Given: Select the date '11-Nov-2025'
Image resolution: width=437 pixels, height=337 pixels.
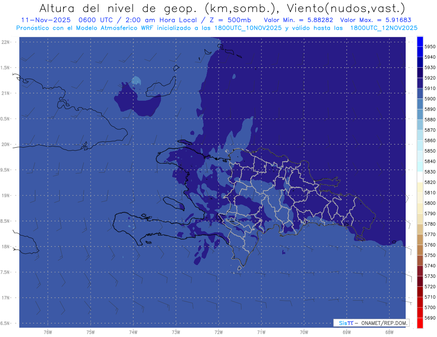Looking at the screenshot, I should point(46,20).
